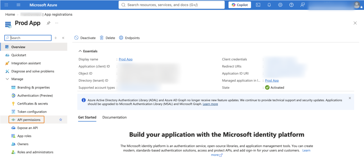
Task: Click the Expose an API cloud icon
Action: coord(13,128)
